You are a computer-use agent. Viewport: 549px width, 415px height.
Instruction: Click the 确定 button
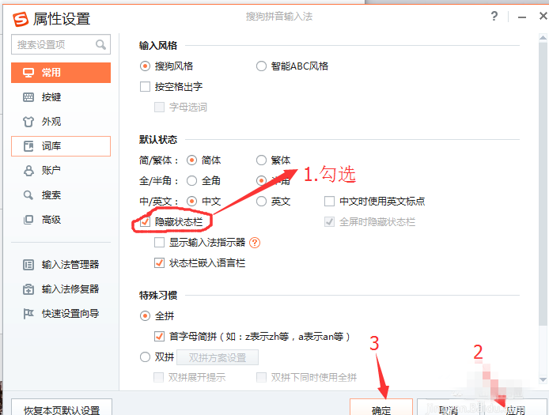click(381, 408)
